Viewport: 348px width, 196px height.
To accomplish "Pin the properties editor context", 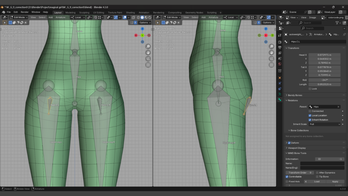I will (x=344, y=34).
